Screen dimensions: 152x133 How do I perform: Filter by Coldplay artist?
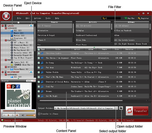(93, 31)
